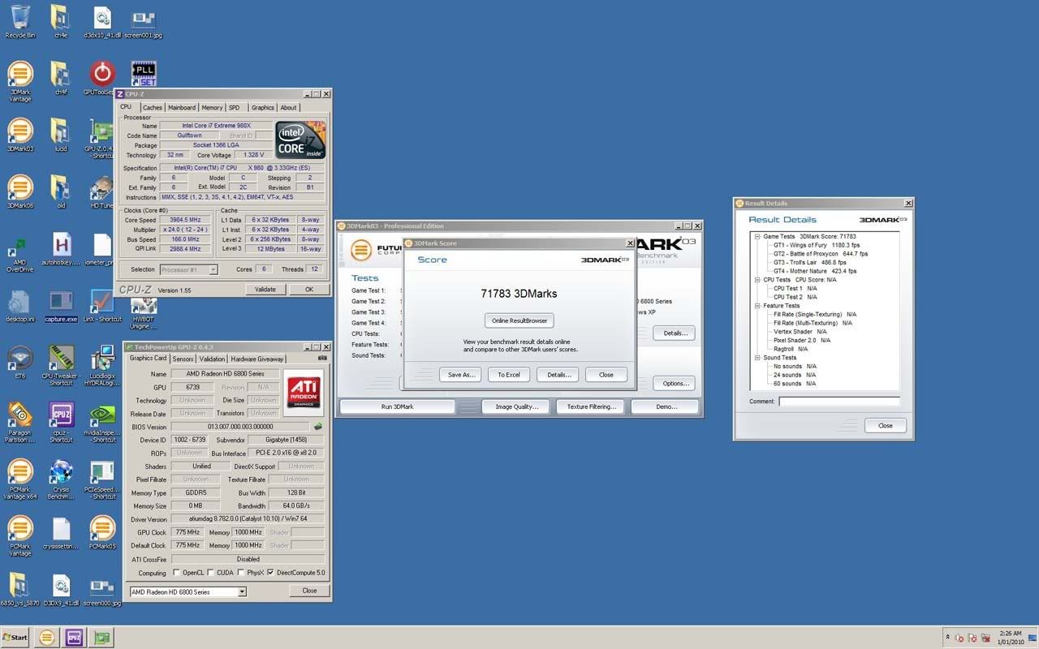Screen dimensions: 1039x649
Task: Switch to the Mainboard tab in CPU-Z
Action: pos(181,108)
